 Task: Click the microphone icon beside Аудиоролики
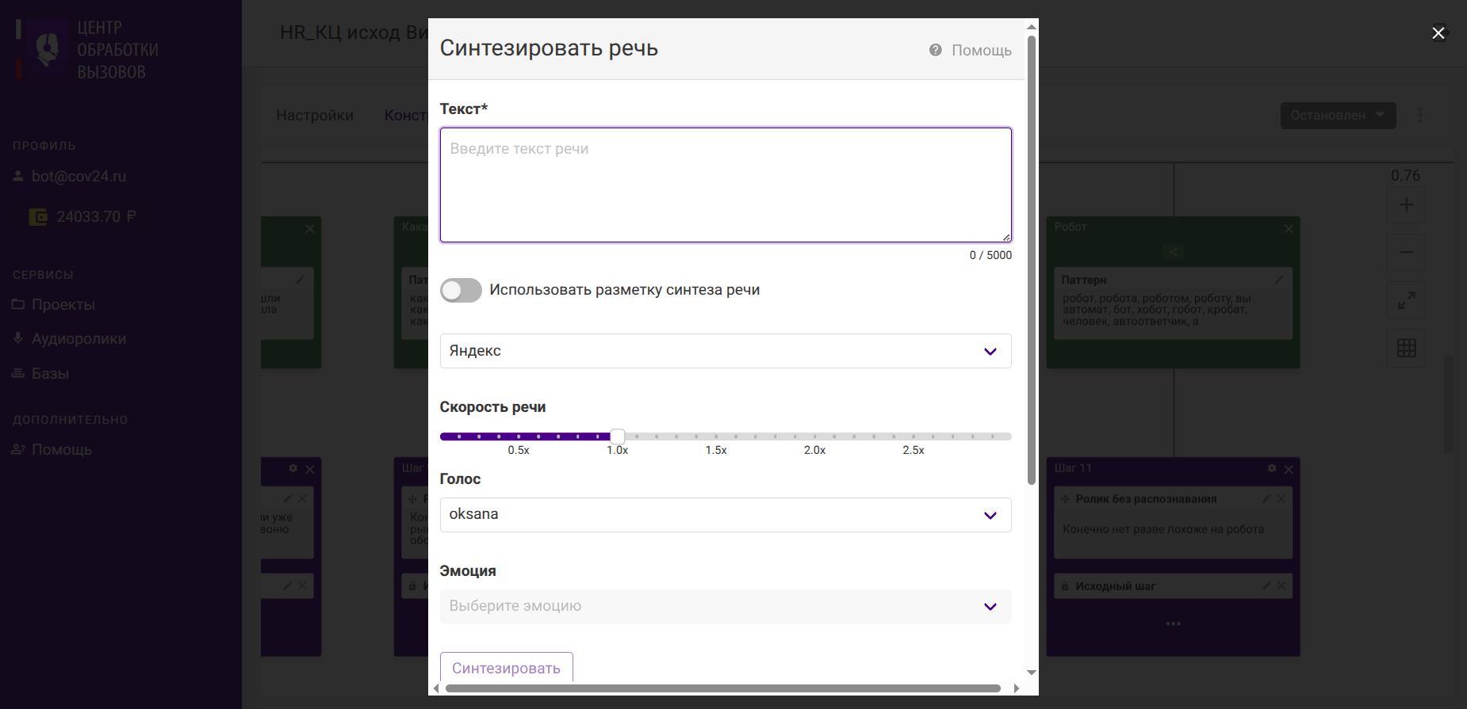(18, 338)
